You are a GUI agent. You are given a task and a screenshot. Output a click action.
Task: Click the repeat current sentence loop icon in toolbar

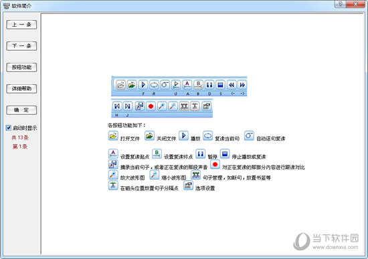pyautogui.click(x=154, y=85)
